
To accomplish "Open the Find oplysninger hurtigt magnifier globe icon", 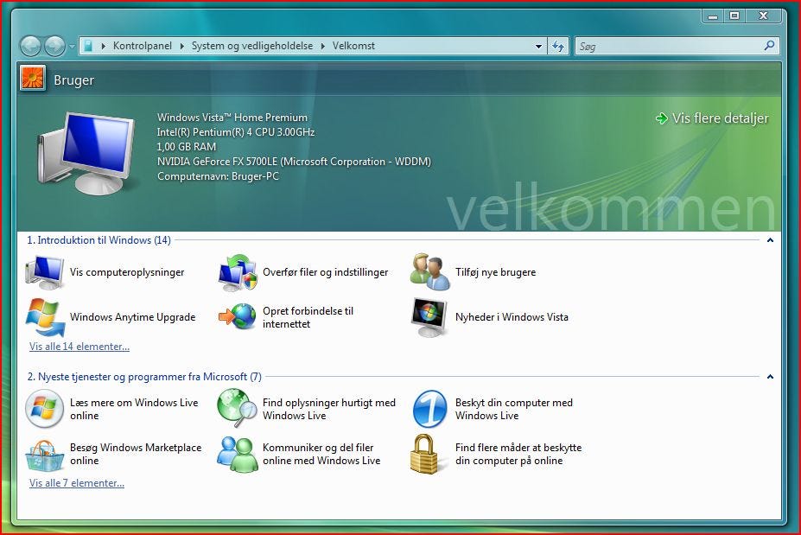I will (x=237, y=408).
